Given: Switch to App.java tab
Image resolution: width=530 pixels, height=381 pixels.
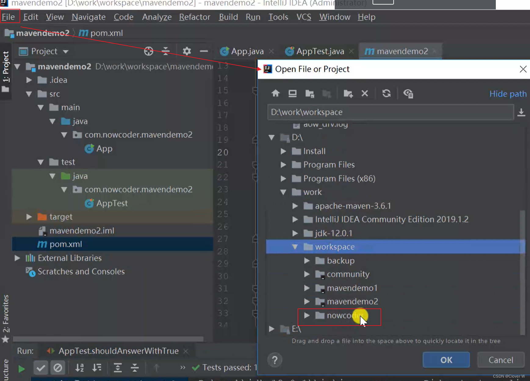Looking at the screenshot, I should [247, 51].
